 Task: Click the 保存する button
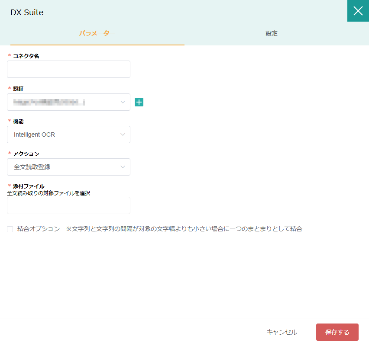coord(337,332)
